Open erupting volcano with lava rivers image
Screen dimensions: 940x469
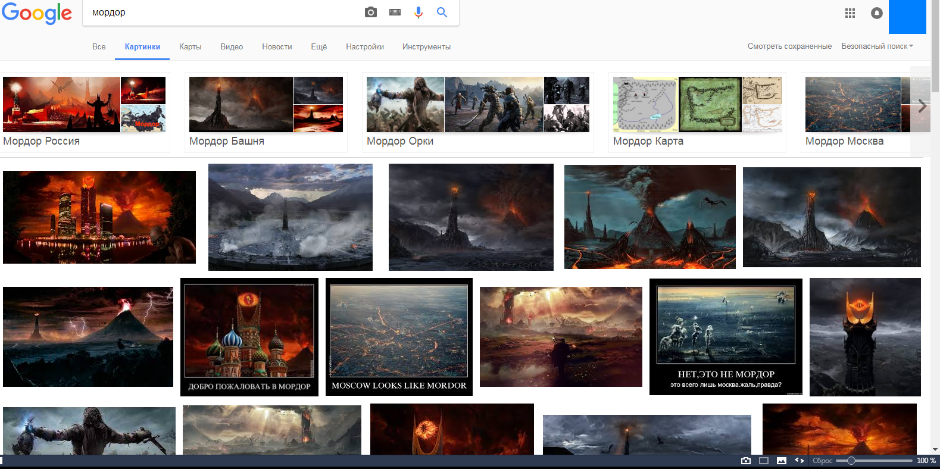(x=650, y=217)
